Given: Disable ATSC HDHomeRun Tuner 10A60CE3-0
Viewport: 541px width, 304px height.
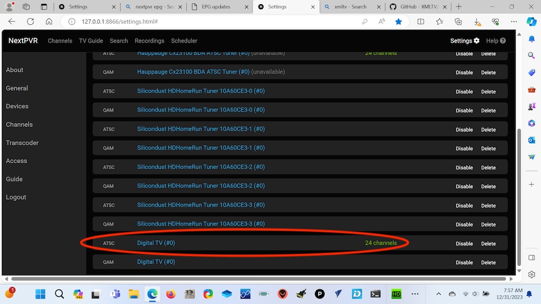Looking at the screenshot, I should tap(464, 92).
